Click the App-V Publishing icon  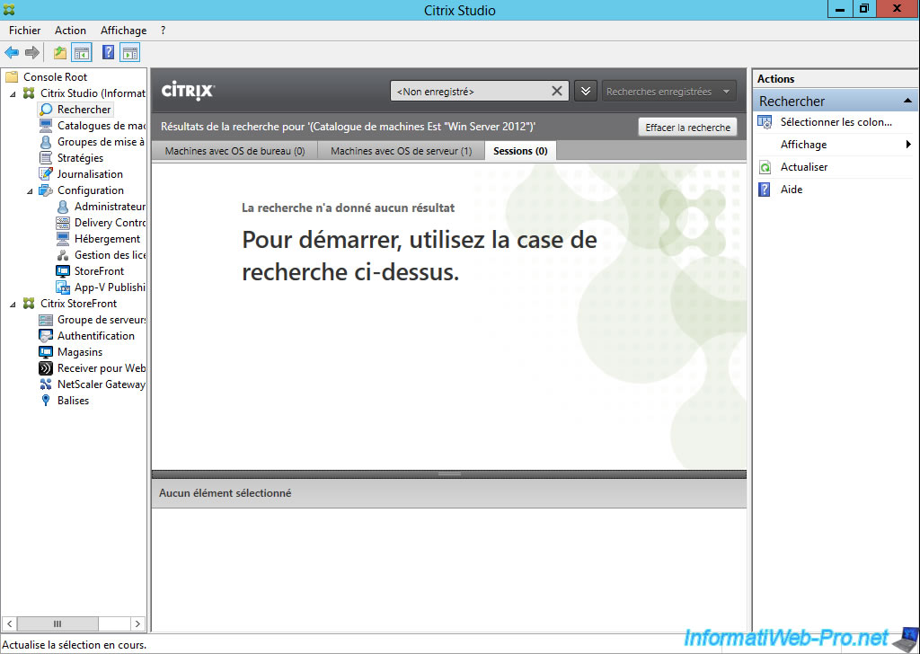coord(63,287)
